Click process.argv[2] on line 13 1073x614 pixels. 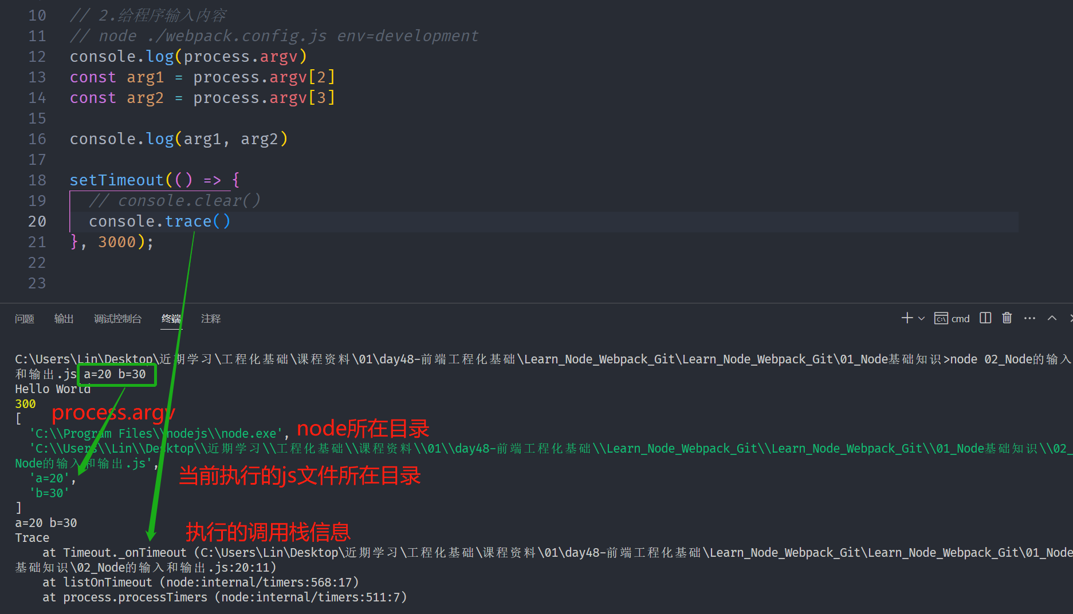pyautogui.click(x=264, y=77)
